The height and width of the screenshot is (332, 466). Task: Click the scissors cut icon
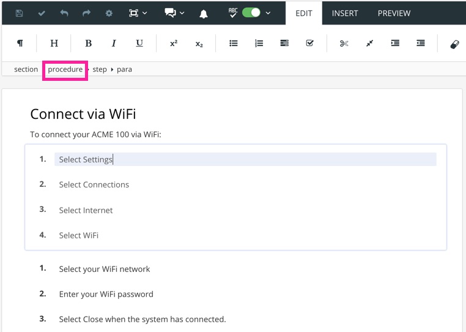pyautogui.click(x=344, y=43)
